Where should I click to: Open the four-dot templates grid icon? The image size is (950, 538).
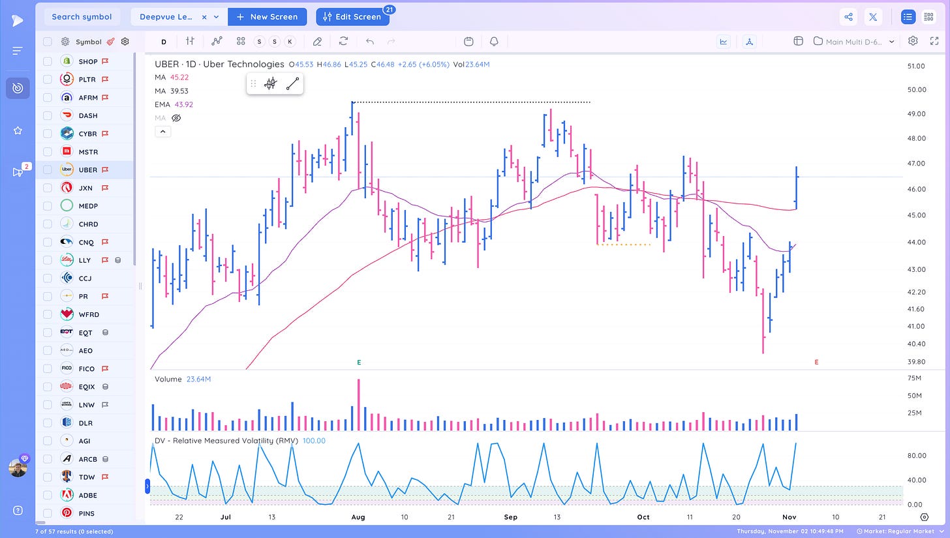click(241, 41)
